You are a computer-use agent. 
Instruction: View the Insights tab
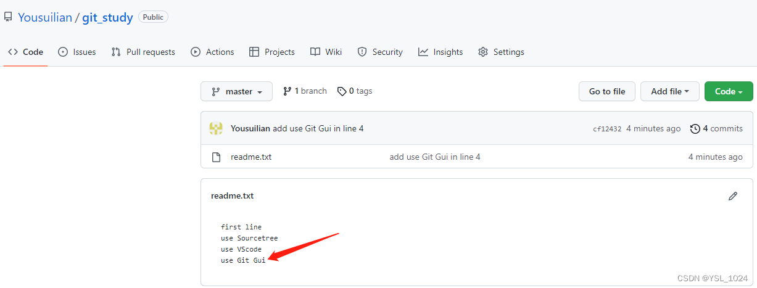(x=441, y=52)
